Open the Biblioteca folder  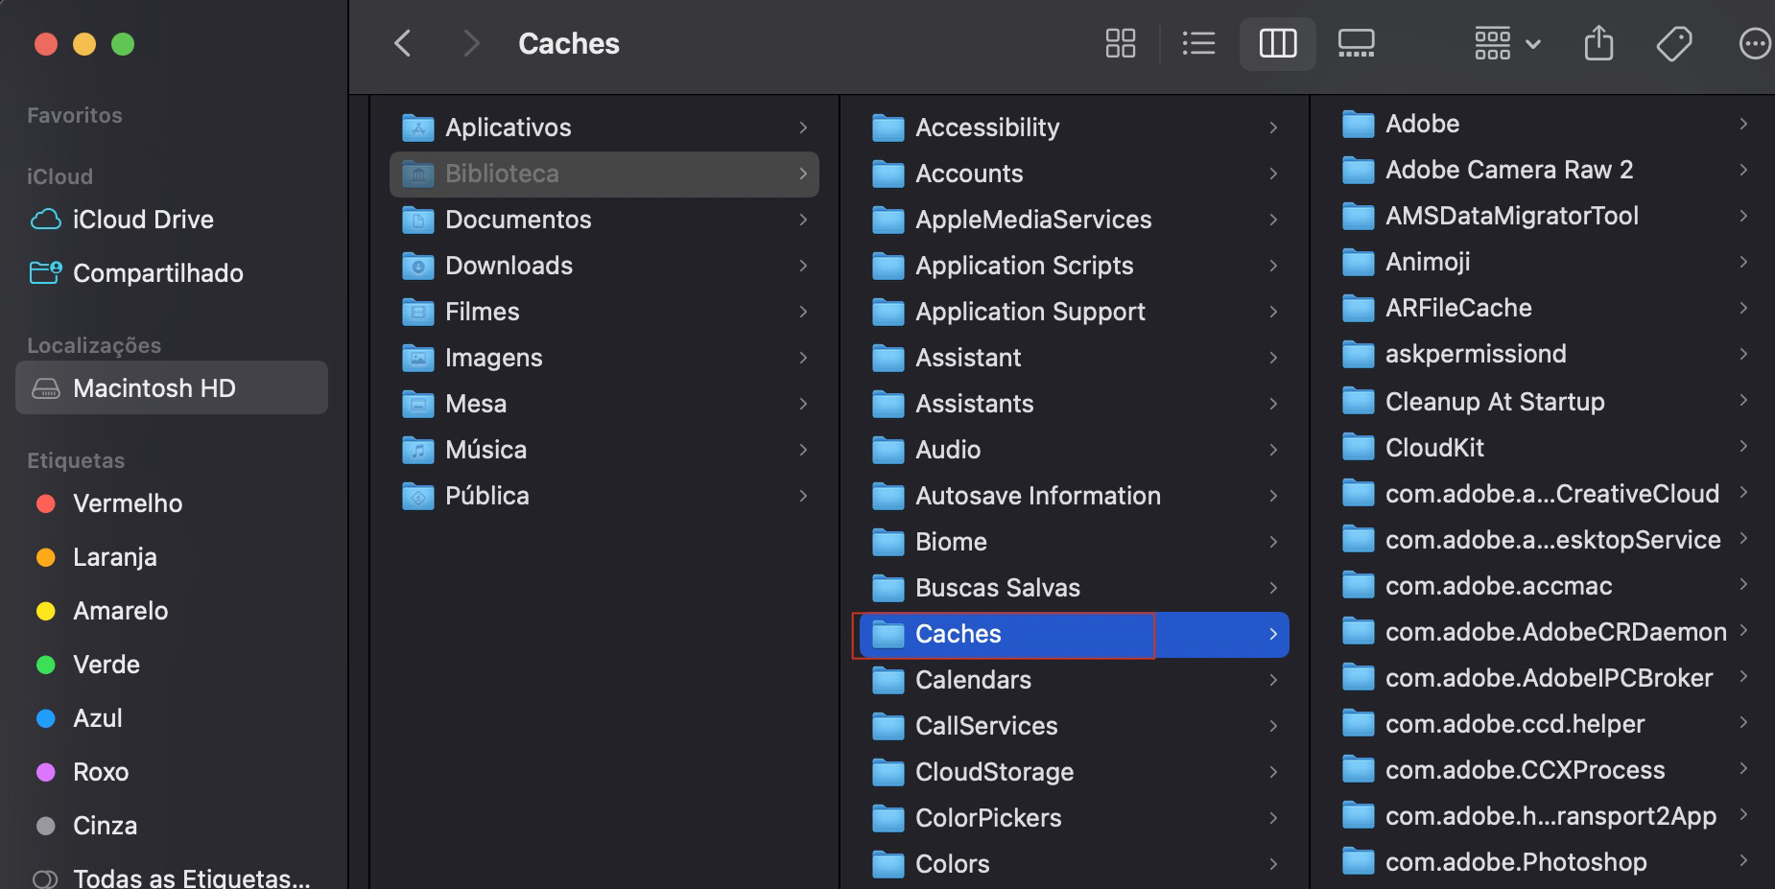coord(502,174)
